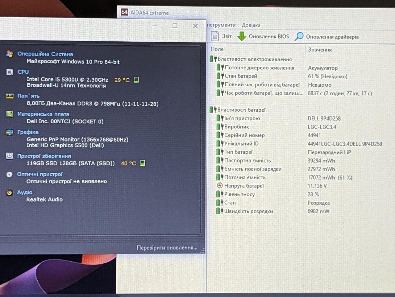Click the voltage icon beside Напруга батареї

click(x=220, y=186)
